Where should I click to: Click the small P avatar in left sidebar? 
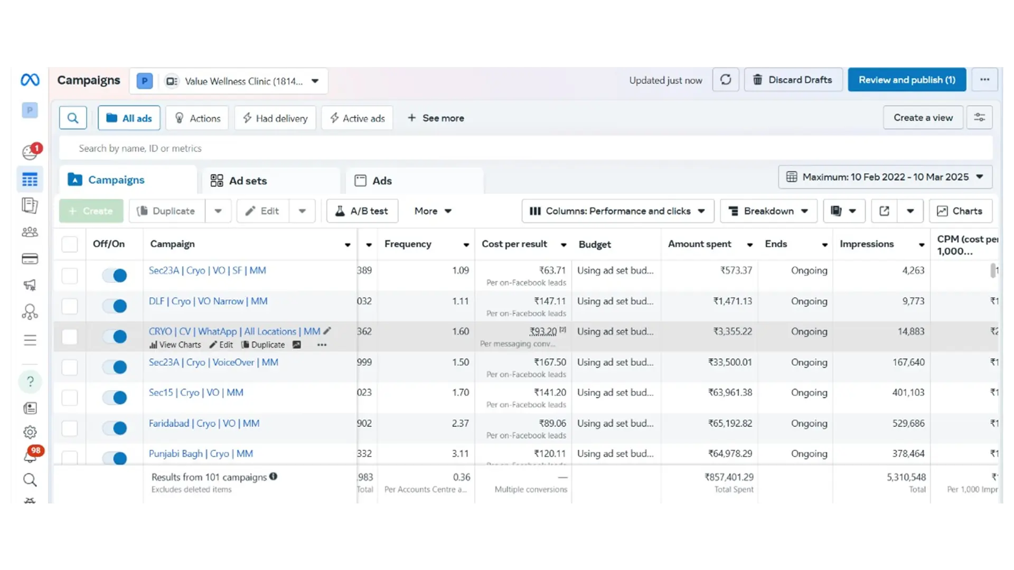[x=30, y=110]
